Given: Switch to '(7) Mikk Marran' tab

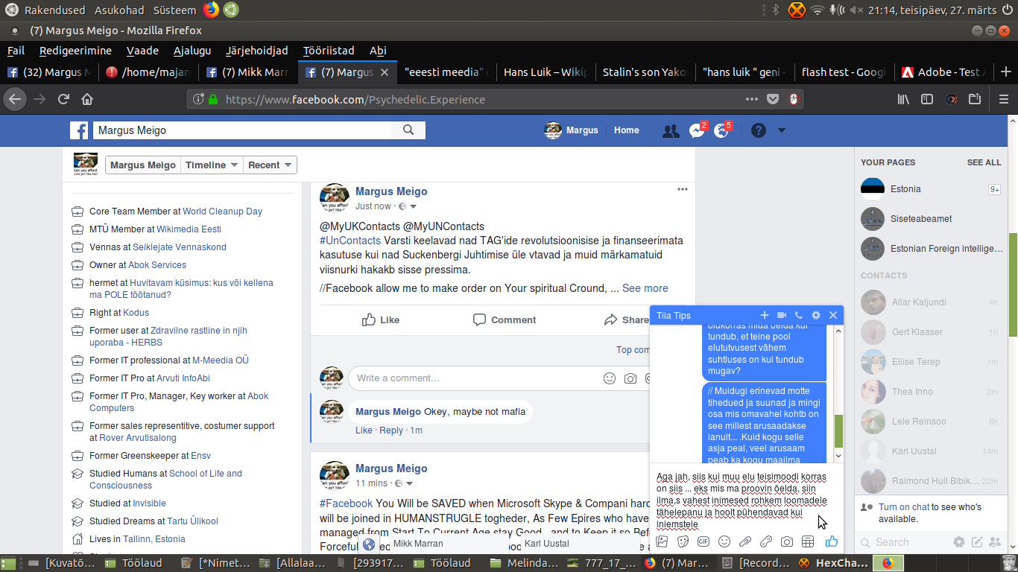Looking at the screenshot, I should tap(247, 72).
